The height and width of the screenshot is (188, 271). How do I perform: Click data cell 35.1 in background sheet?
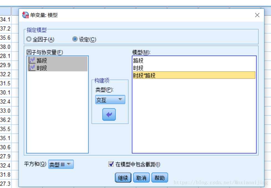(x=5, y=138)
